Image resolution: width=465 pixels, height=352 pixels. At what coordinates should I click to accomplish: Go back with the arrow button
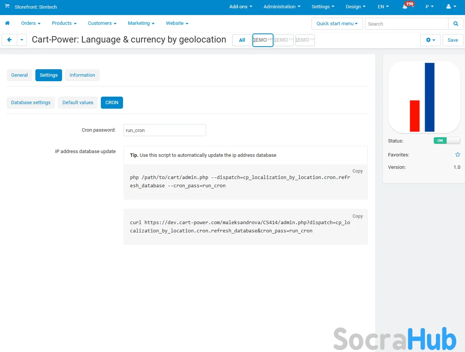tap(9, 40)
